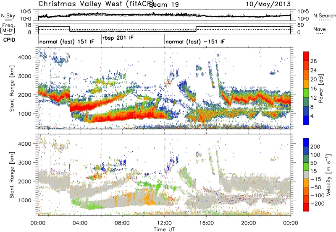Click the '2000' tick on the power panel

24,95
